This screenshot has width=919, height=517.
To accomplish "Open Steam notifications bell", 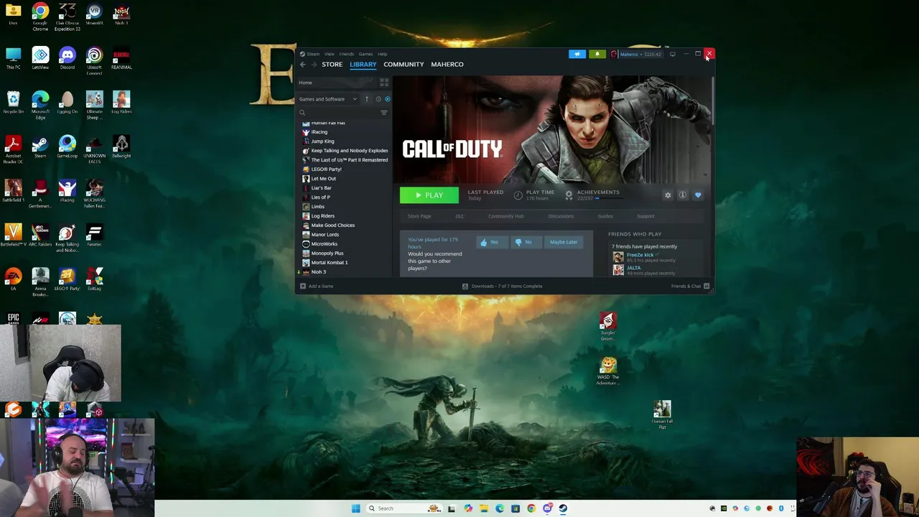I will point(597,54).
